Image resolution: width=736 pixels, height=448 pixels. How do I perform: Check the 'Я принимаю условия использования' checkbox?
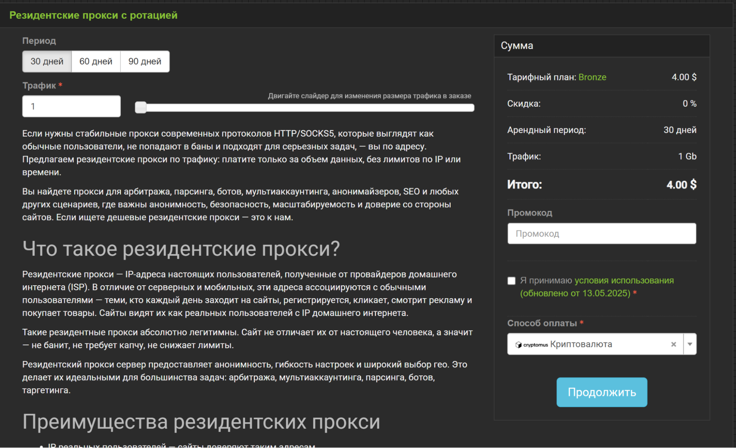point(511,281)
